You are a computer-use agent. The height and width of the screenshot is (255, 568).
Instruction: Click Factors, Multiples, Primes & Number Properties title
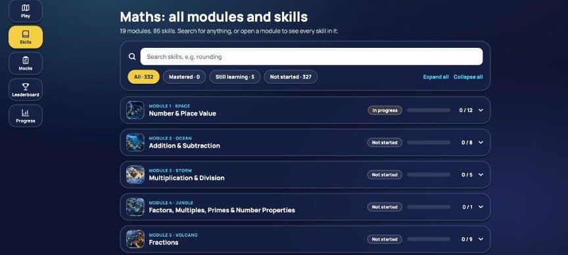point(222,210)
